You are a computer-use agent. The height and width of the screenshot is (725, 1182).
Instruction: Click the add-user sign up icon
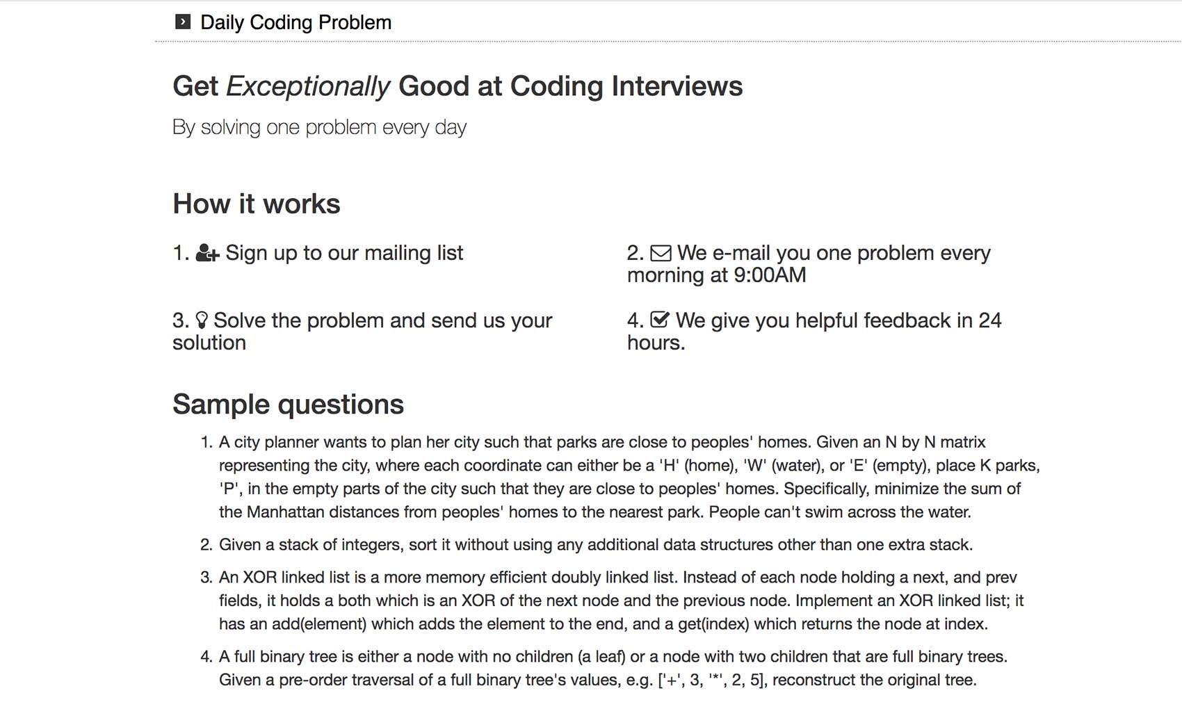pos(207,253)
